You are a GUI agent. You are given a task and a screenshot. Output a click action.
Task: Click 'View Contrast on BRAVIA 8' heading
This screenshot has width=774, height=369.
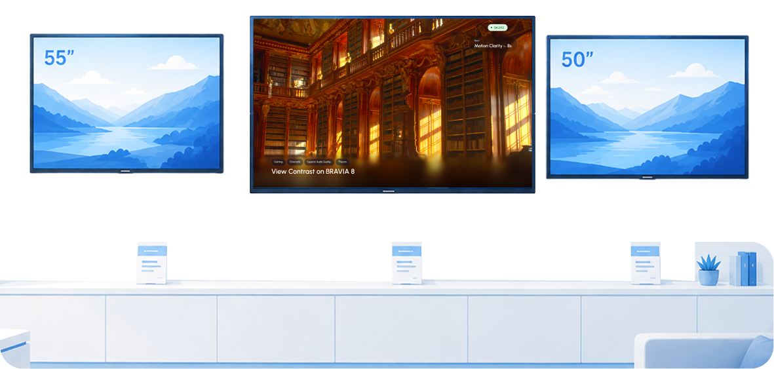pyautogui.click(x=313, y=172)
